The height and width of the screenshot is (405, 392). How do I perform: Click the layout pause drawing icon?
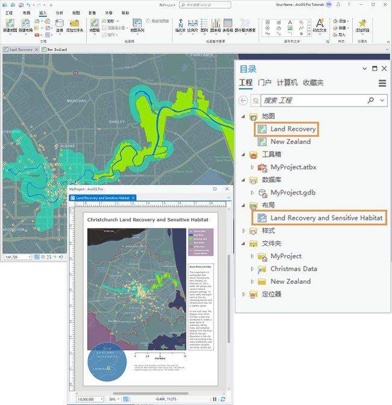coord(215,399)
